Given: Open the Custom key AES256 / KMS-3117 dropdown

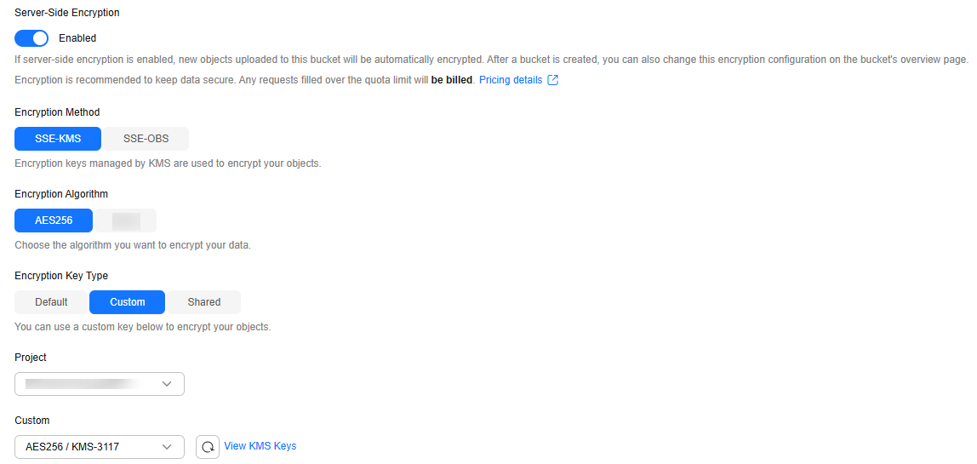Looking at the screenshot, I should 99,446.
